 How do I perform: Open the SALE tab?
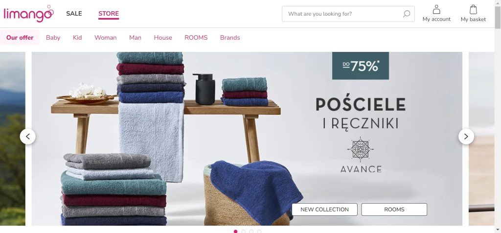click(74, 13)
